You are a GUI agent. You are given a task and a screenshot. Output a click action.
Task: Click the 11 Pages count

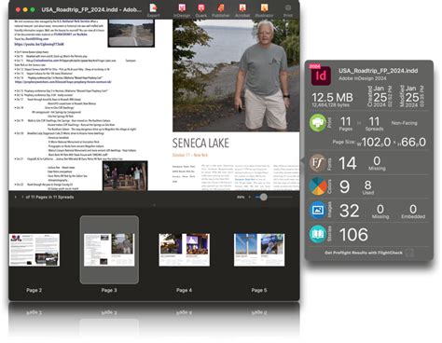[x=346, y=123]
